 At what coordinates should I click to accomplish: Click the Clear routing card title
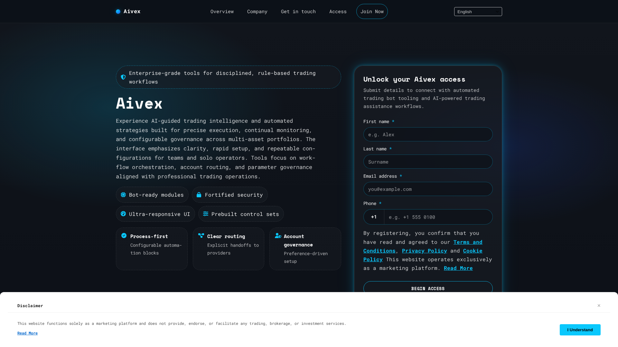[226, 236]
